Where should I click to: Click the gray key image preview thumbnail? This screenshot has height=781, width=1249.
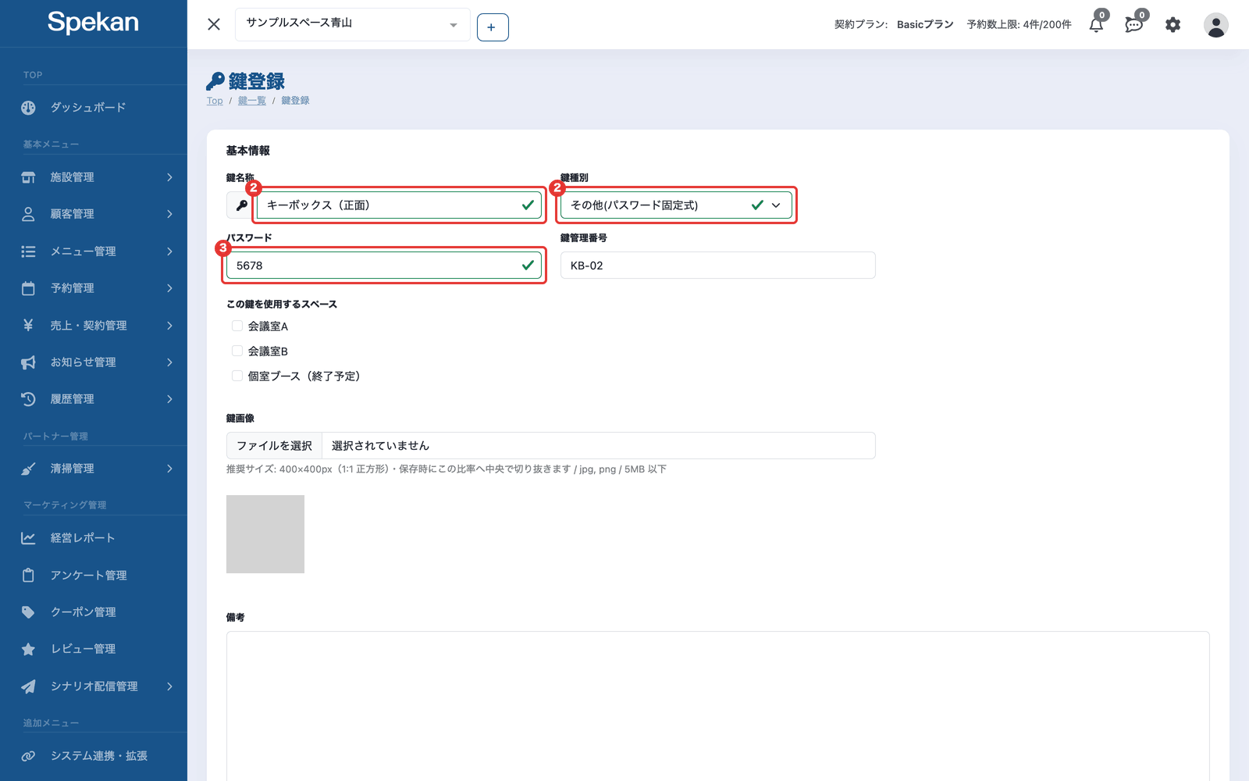point(265,534)
